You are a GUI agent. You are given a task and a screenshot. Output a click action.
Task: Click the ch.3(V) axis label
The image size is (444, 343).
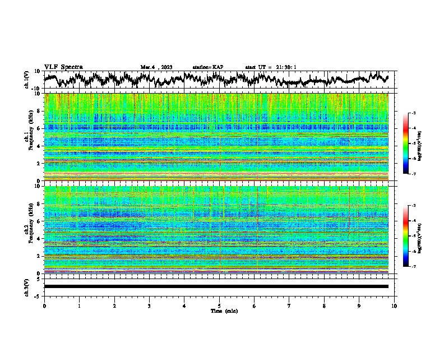[x=27, y=288]
